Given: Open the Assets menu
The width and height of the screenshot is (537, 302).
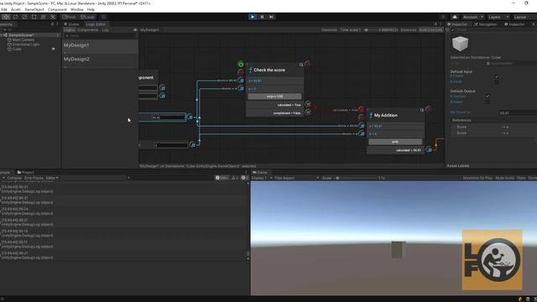Looking at the screenshot, I should click(x=16, y=9).
